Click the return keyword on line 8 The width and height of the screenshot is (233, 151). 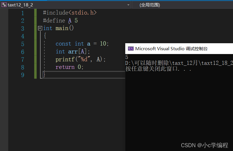(65, 67)
